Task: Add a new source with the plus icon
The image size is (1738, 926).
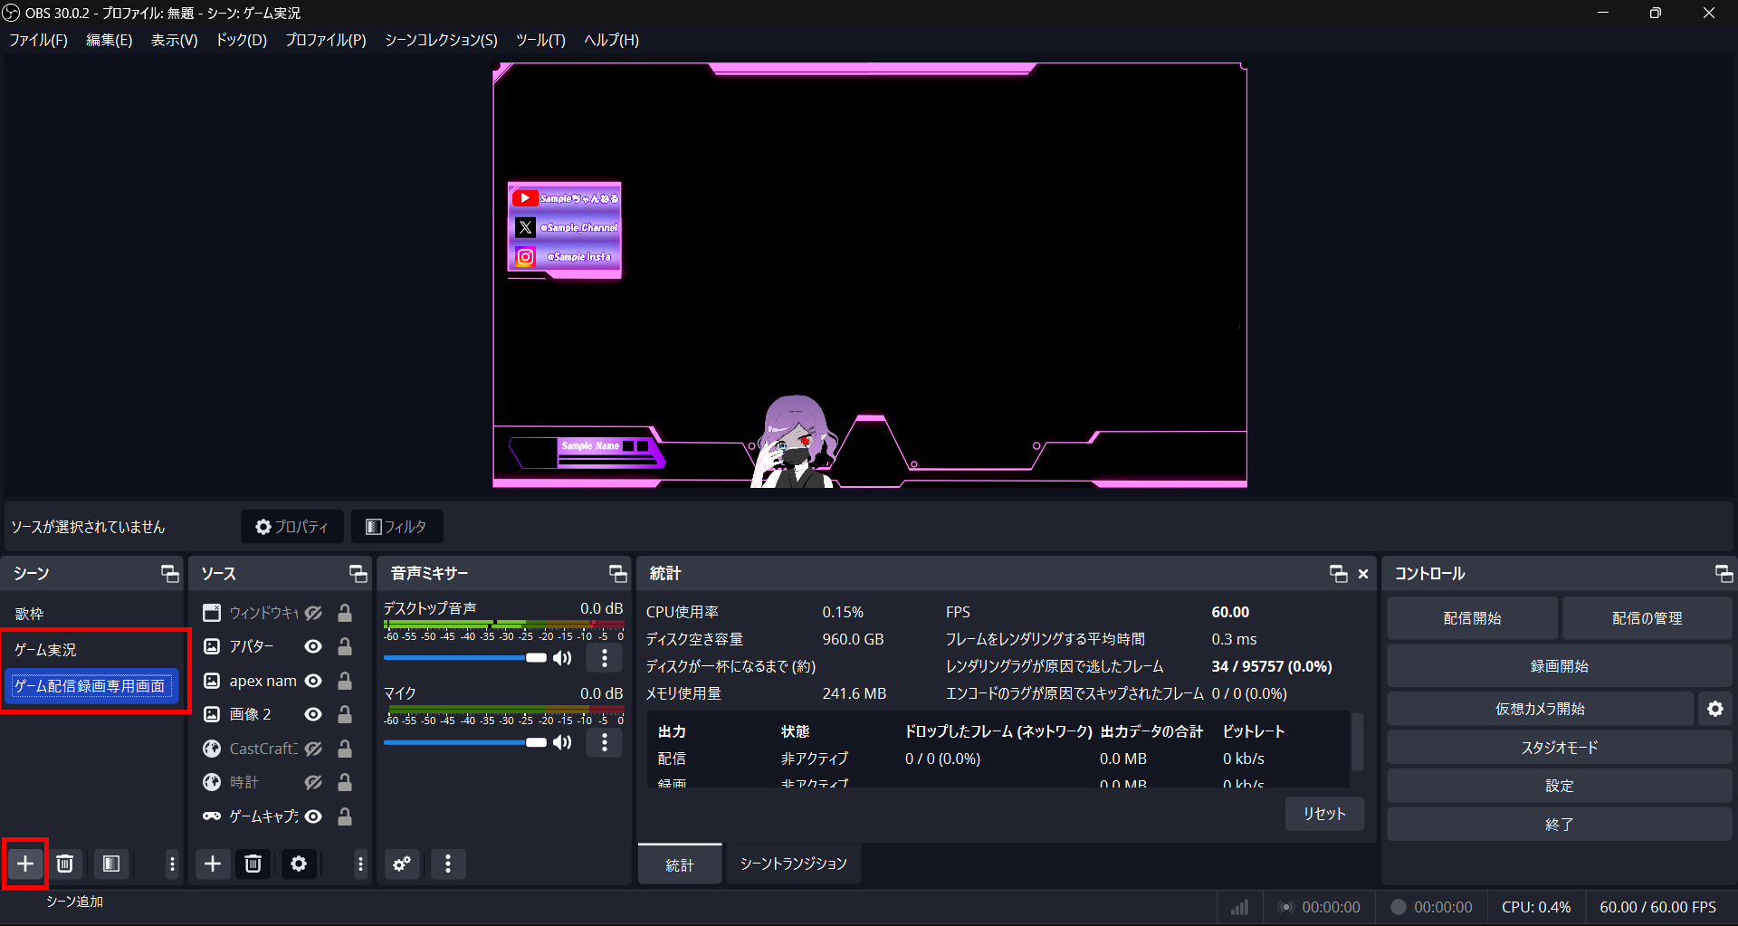Action: [213, 864]
